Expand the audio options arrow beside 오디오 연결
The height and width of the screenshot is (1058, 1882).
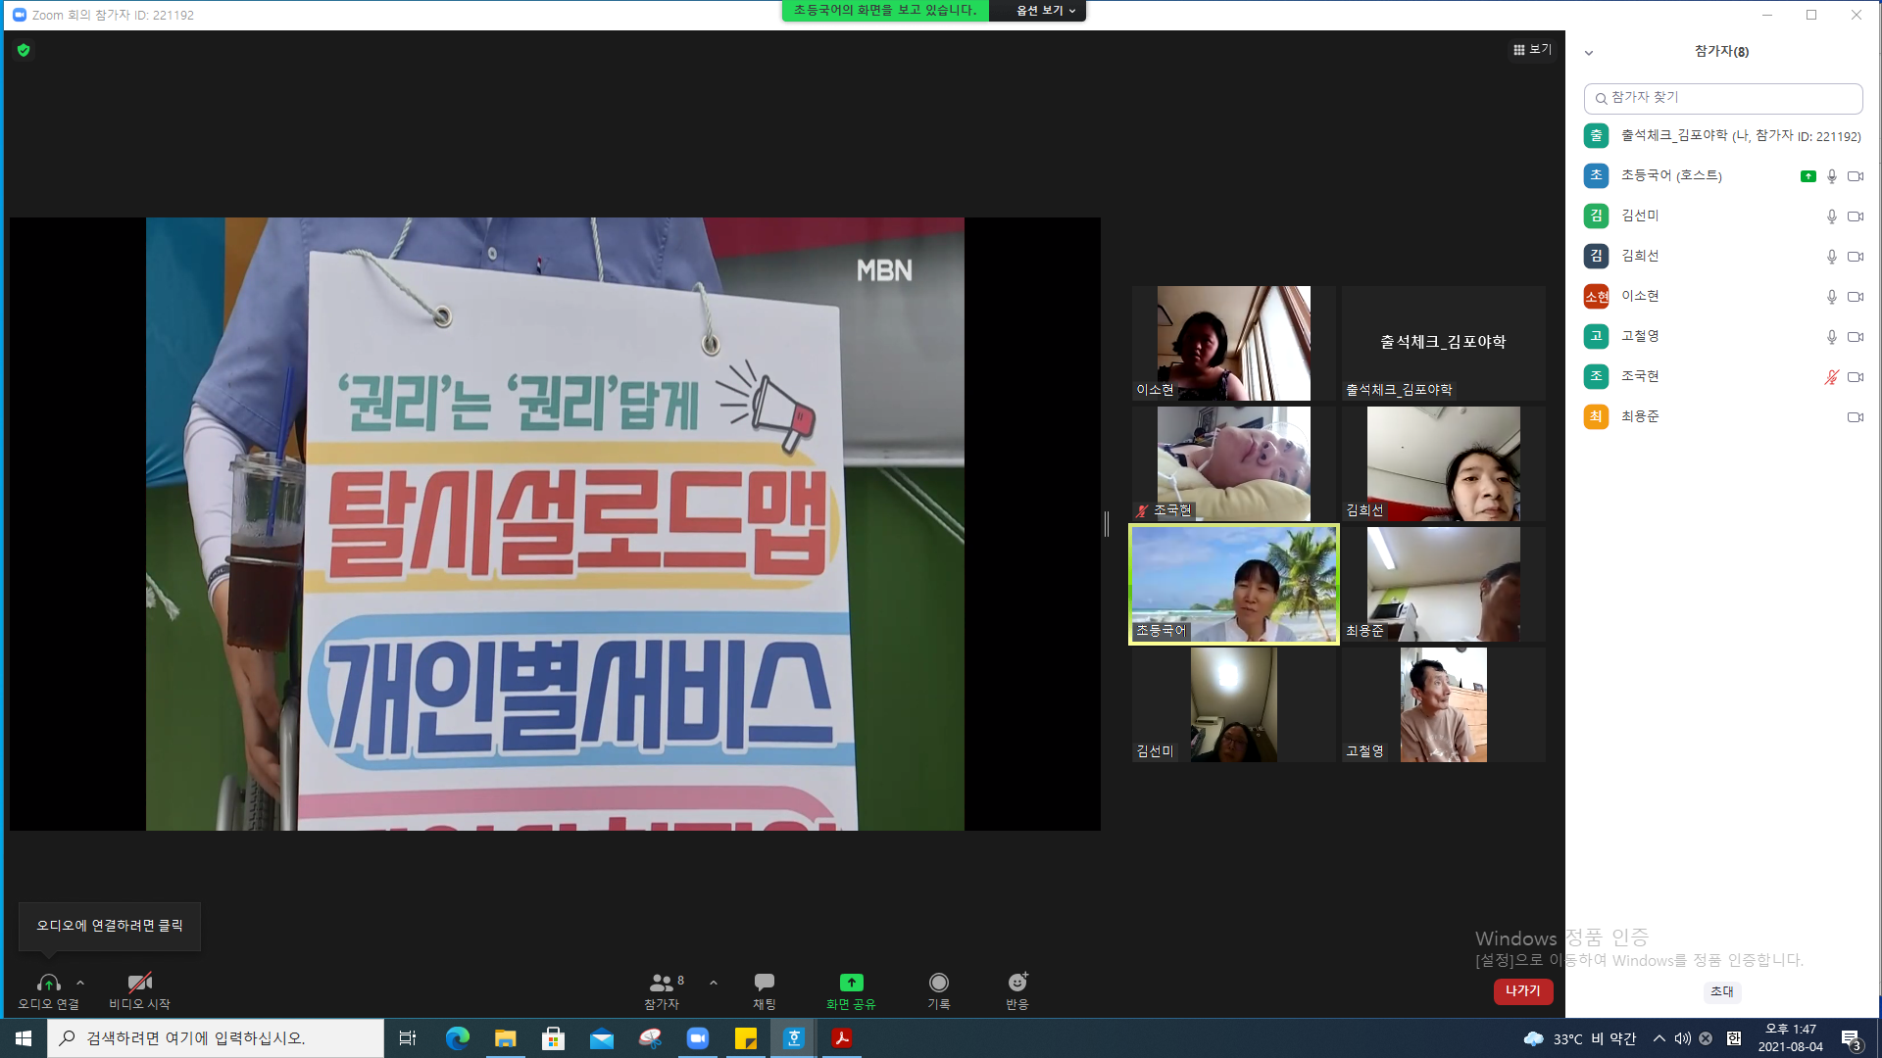pyautogui.click(x=80, y=983)
